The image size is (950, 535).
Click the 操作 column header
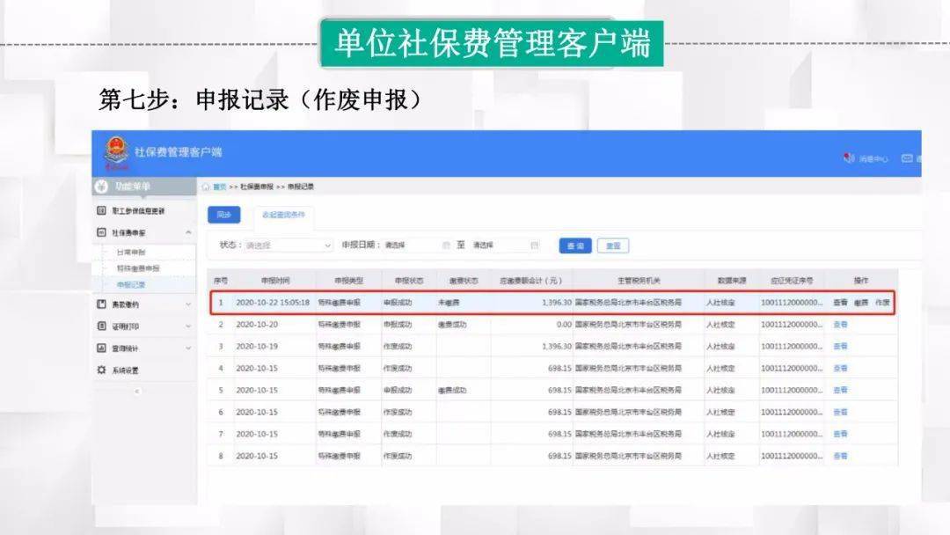click(x=861, y=281)
